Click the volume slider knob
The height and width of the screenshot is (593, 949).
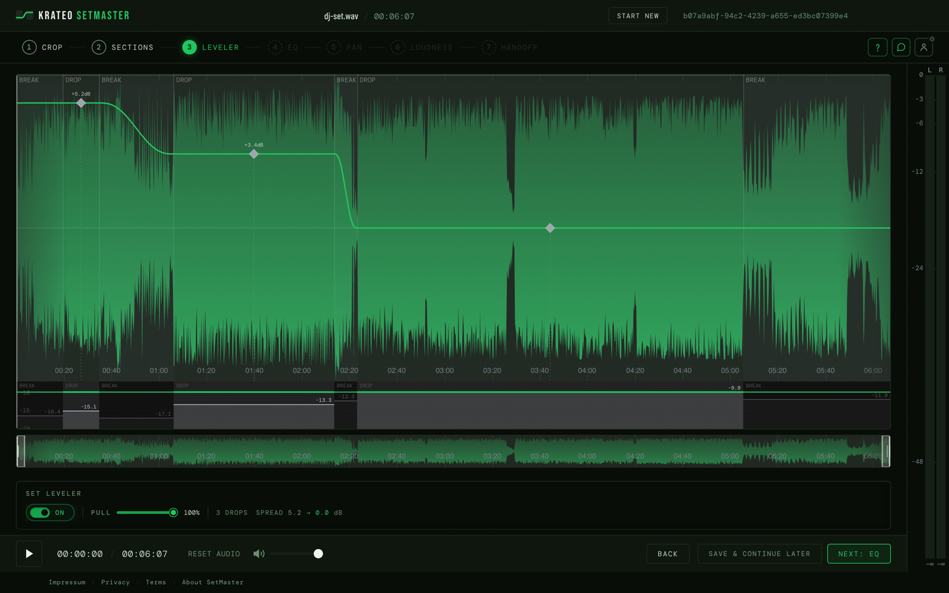tap(319, 554)
